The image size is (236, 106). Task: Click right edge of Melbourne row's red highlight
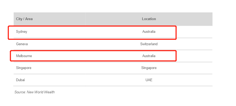[176, 56]
